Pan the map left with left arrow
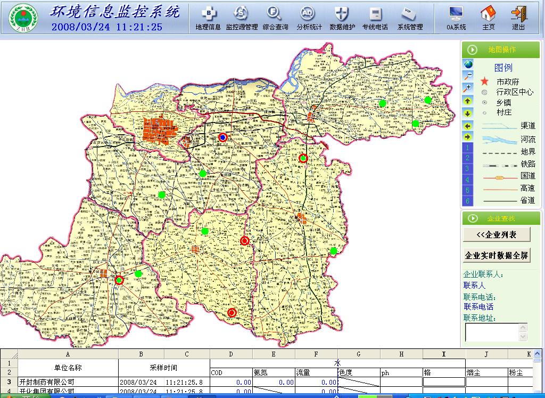545x398 pixels. 468,126
